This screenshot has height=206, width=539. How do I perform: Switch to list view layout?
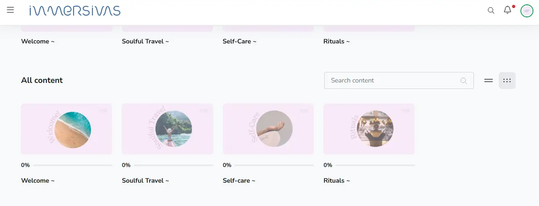click(488, 80)
